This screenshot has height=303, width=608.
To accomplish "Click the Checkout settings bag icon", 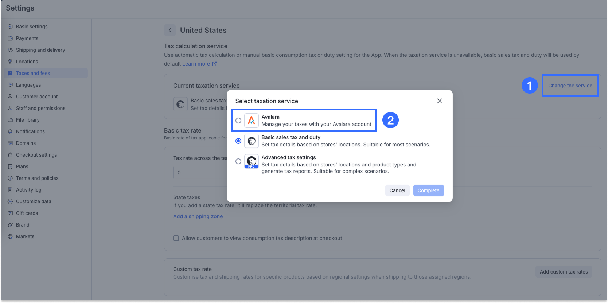I will tap(10, 155).
